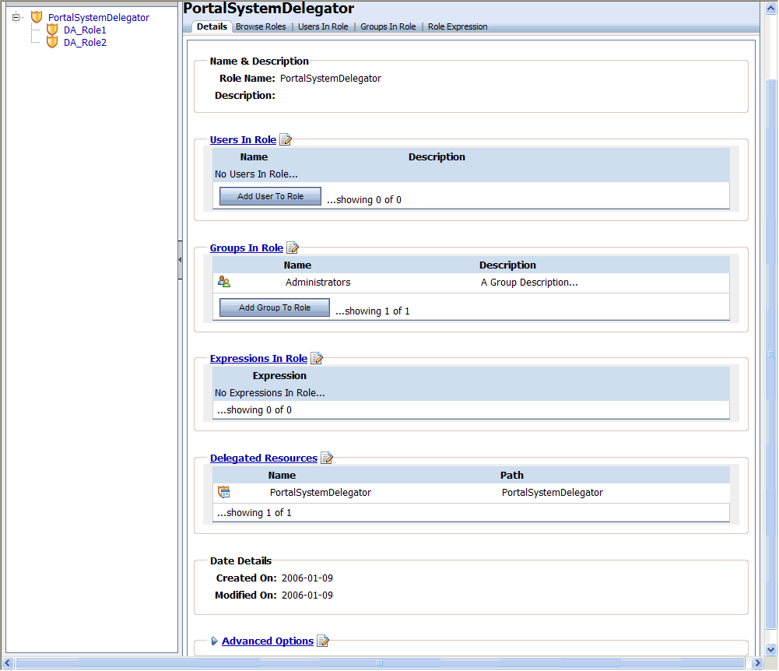Screen dimensions: 779x671
Task: Open the Advanced Options link
Action: click(268, 641)
